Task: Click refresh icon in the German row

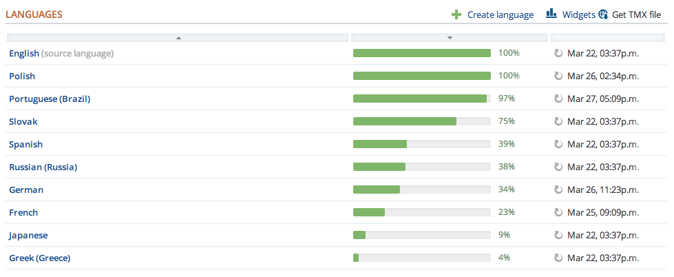Action: 558,189
